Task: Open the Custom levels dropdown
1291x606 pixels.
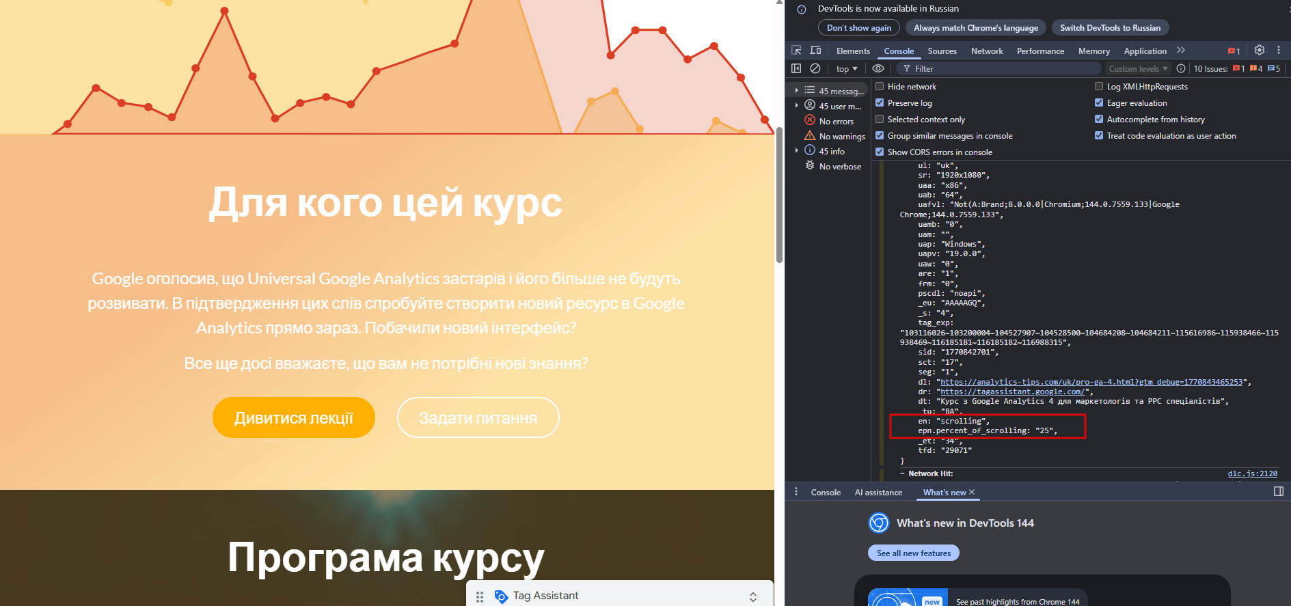Action: point(1138,68)
